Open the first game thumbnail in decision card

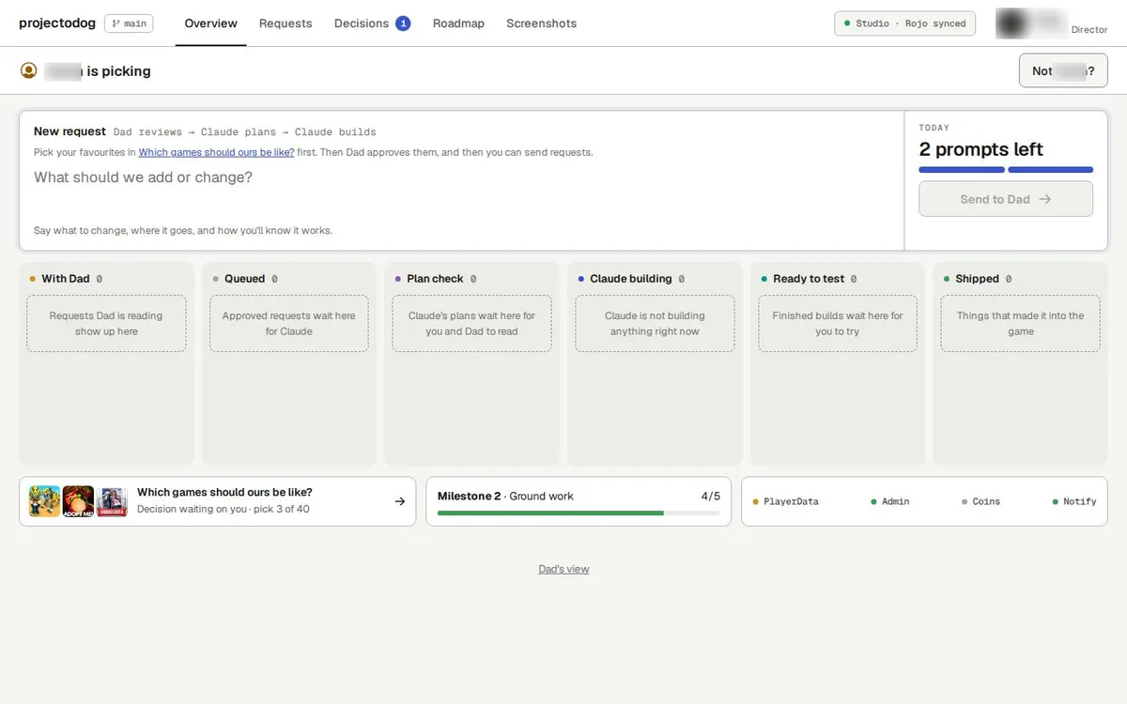[x=44, y=501]
